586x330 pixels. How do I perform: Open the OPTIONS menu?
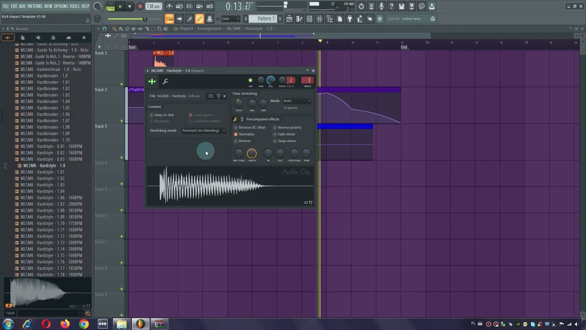[61, 6]
